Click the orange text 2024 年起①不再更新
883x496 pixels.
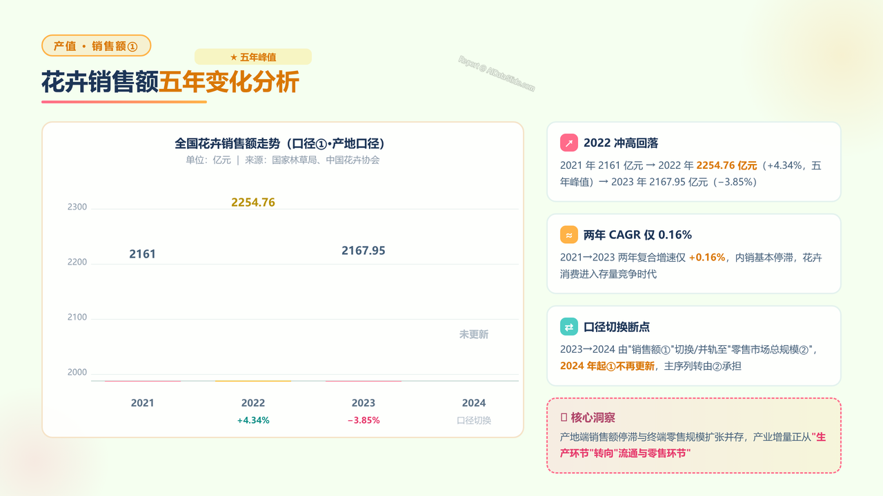[607, 366]
